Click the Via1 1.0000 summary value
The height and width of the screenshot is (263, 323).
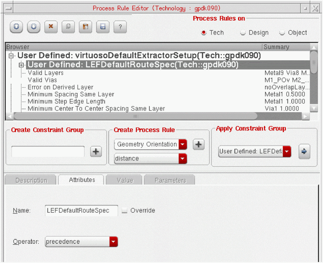click(x=282, y=109)
